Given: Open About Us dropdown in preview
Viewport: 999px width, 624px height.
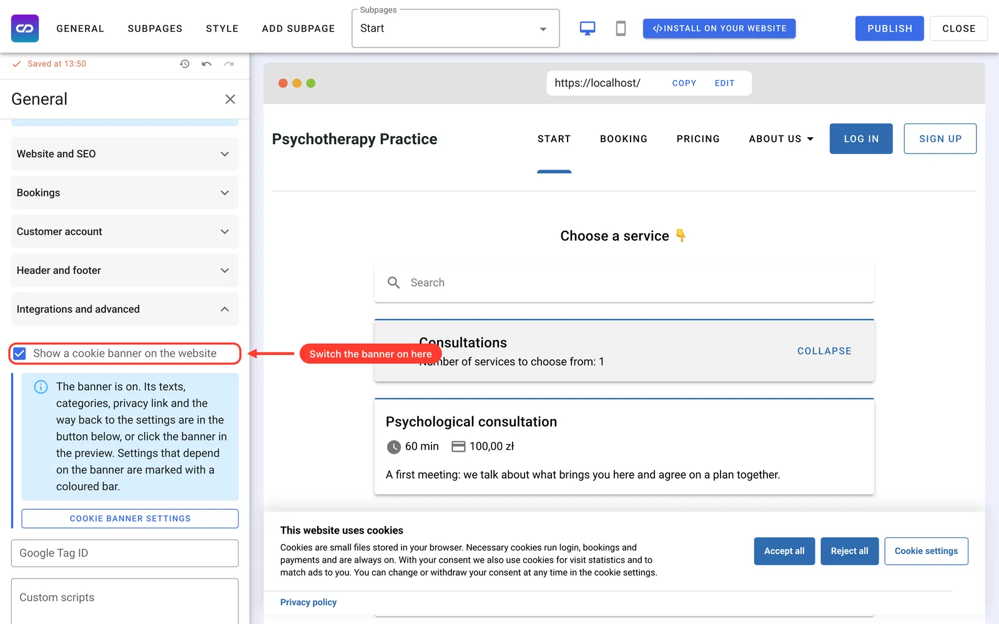Looking at the screenshot, I should click(781, 139).
